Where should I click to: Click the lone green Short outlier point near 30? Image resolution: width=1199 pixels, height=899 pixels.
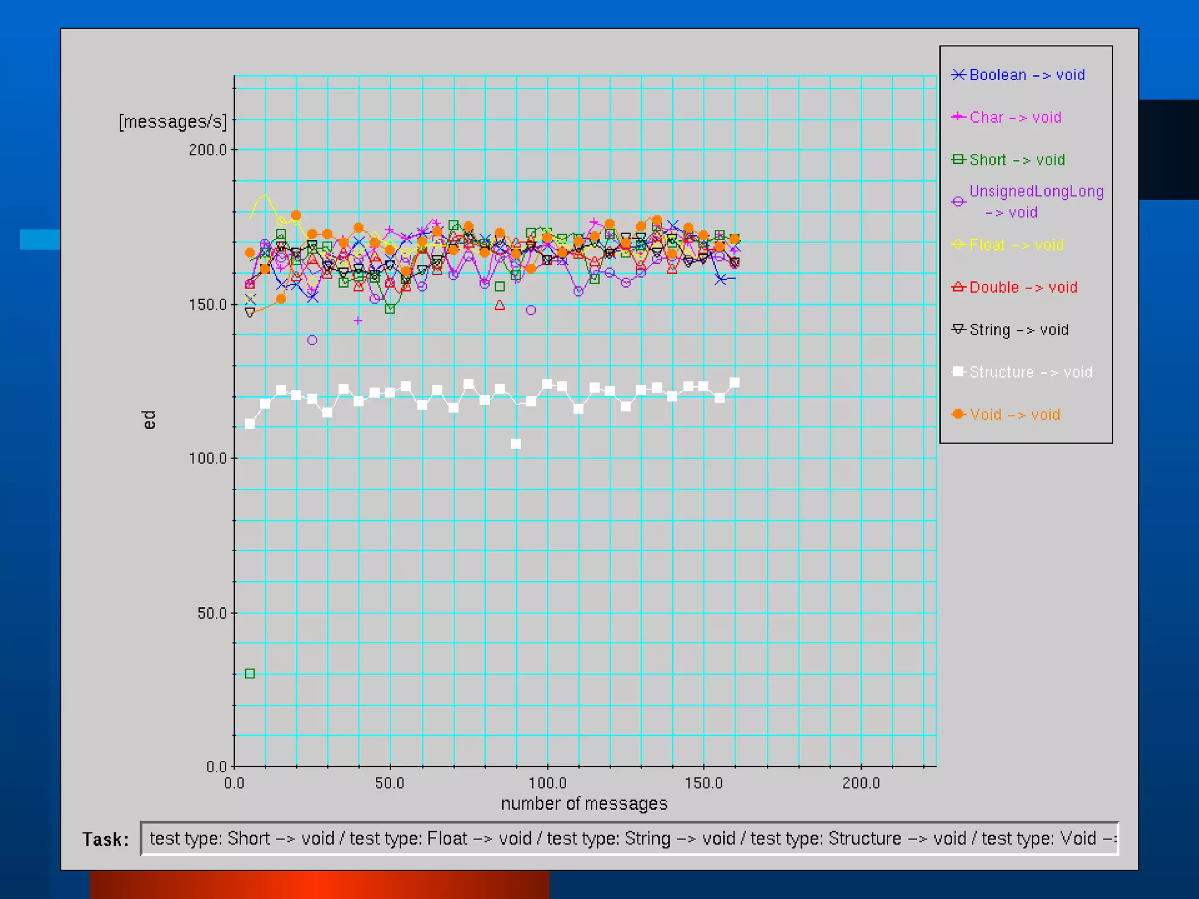[x=250, y=674]
